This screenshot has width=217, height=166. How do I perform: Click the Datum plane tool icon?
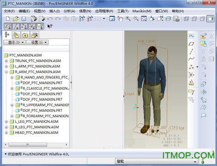coord(191,44)
